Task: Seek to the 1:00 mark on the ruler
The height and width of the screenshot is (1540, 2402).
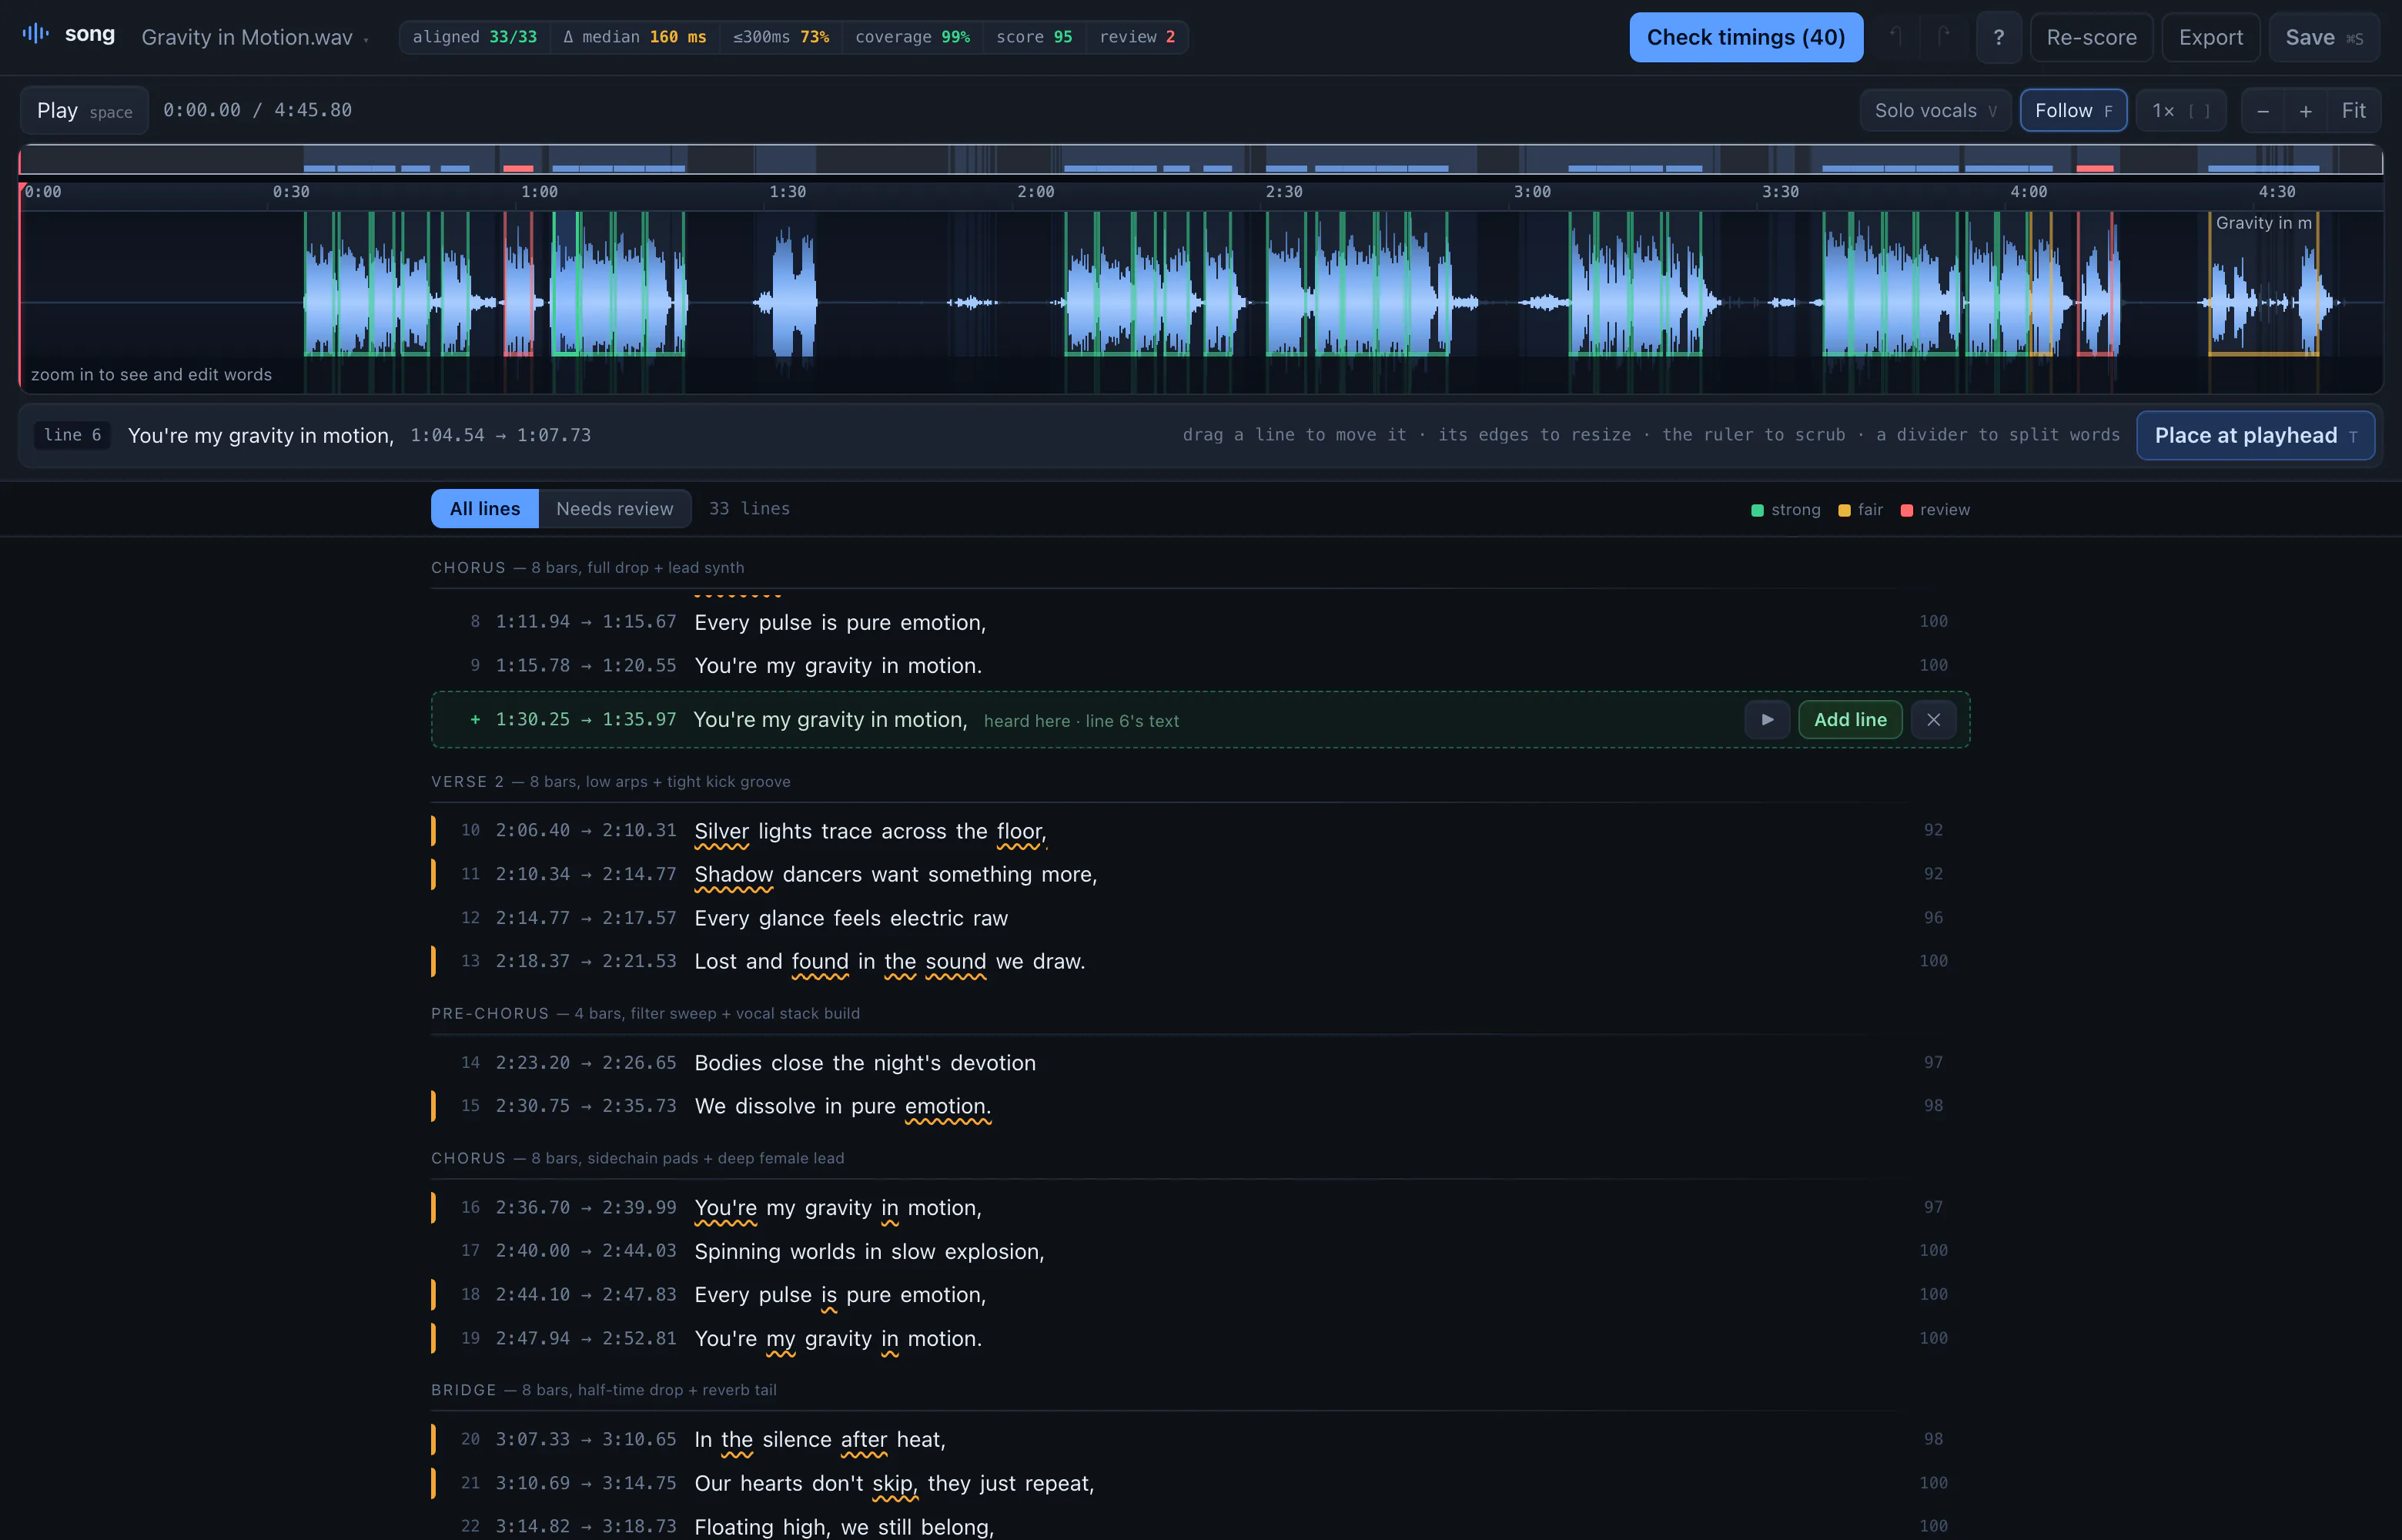Action: point(539,192)
